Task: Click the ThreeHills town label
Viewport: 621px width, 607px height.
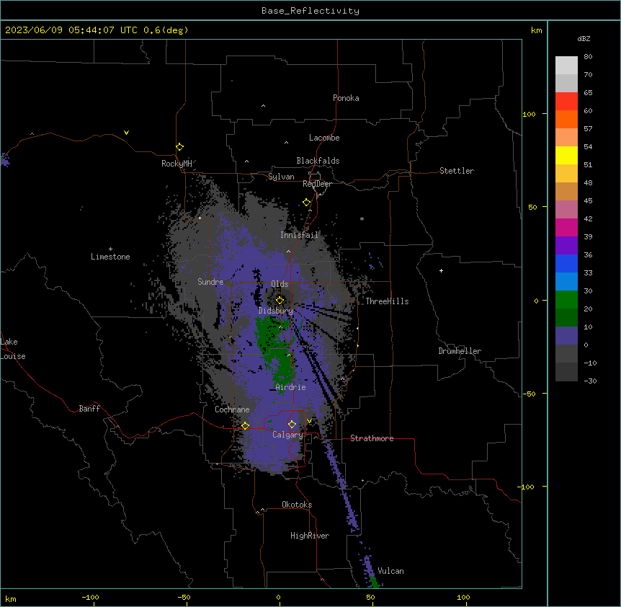Action: point(387,301)
